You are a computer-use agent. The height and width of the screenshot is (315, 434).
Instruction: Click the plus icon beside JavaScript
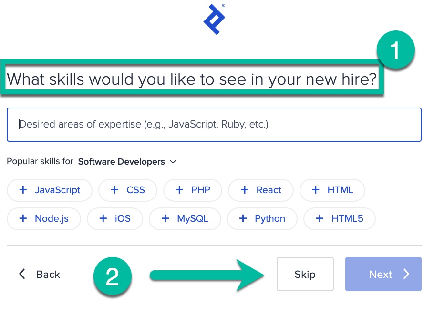pyautogui.click(x=23, y=190)
